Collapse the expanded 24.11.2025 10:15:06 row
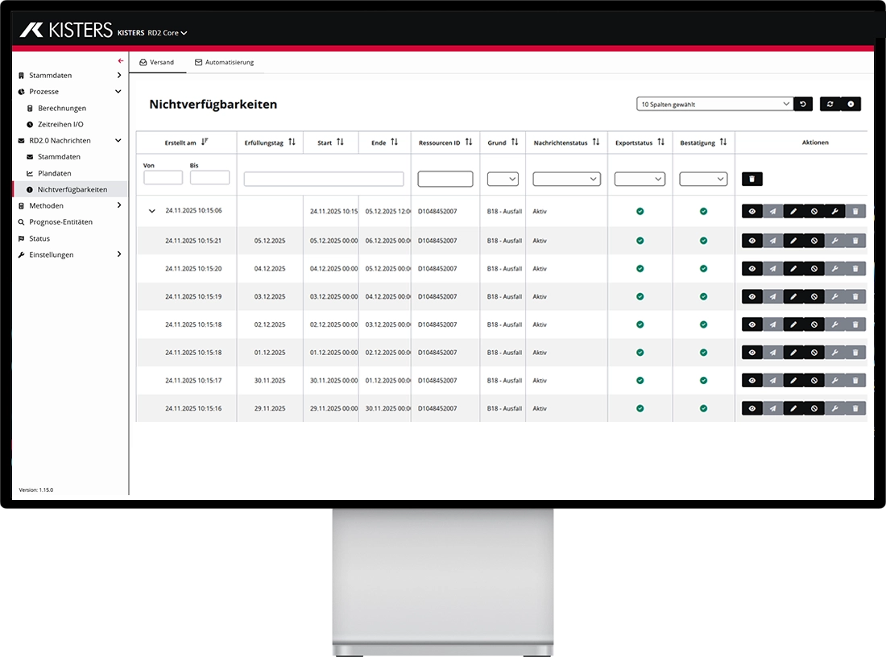 (x=152, y=211)
